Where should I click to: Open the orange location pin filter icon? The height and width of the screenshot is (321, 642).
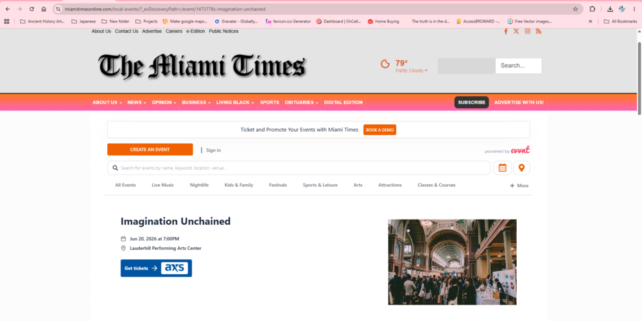click(521, 168)
